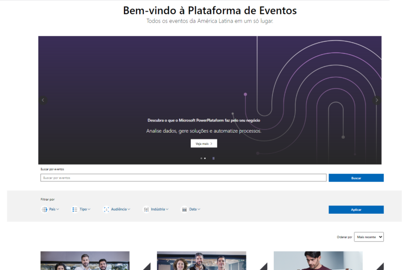
Task: Select the second carousel dot indicator
Action: tap(205, 159)
